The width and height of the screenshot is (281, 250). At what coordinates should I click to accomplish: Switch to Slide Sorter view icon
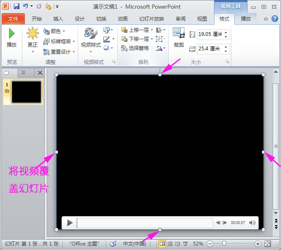pos(170,244)
